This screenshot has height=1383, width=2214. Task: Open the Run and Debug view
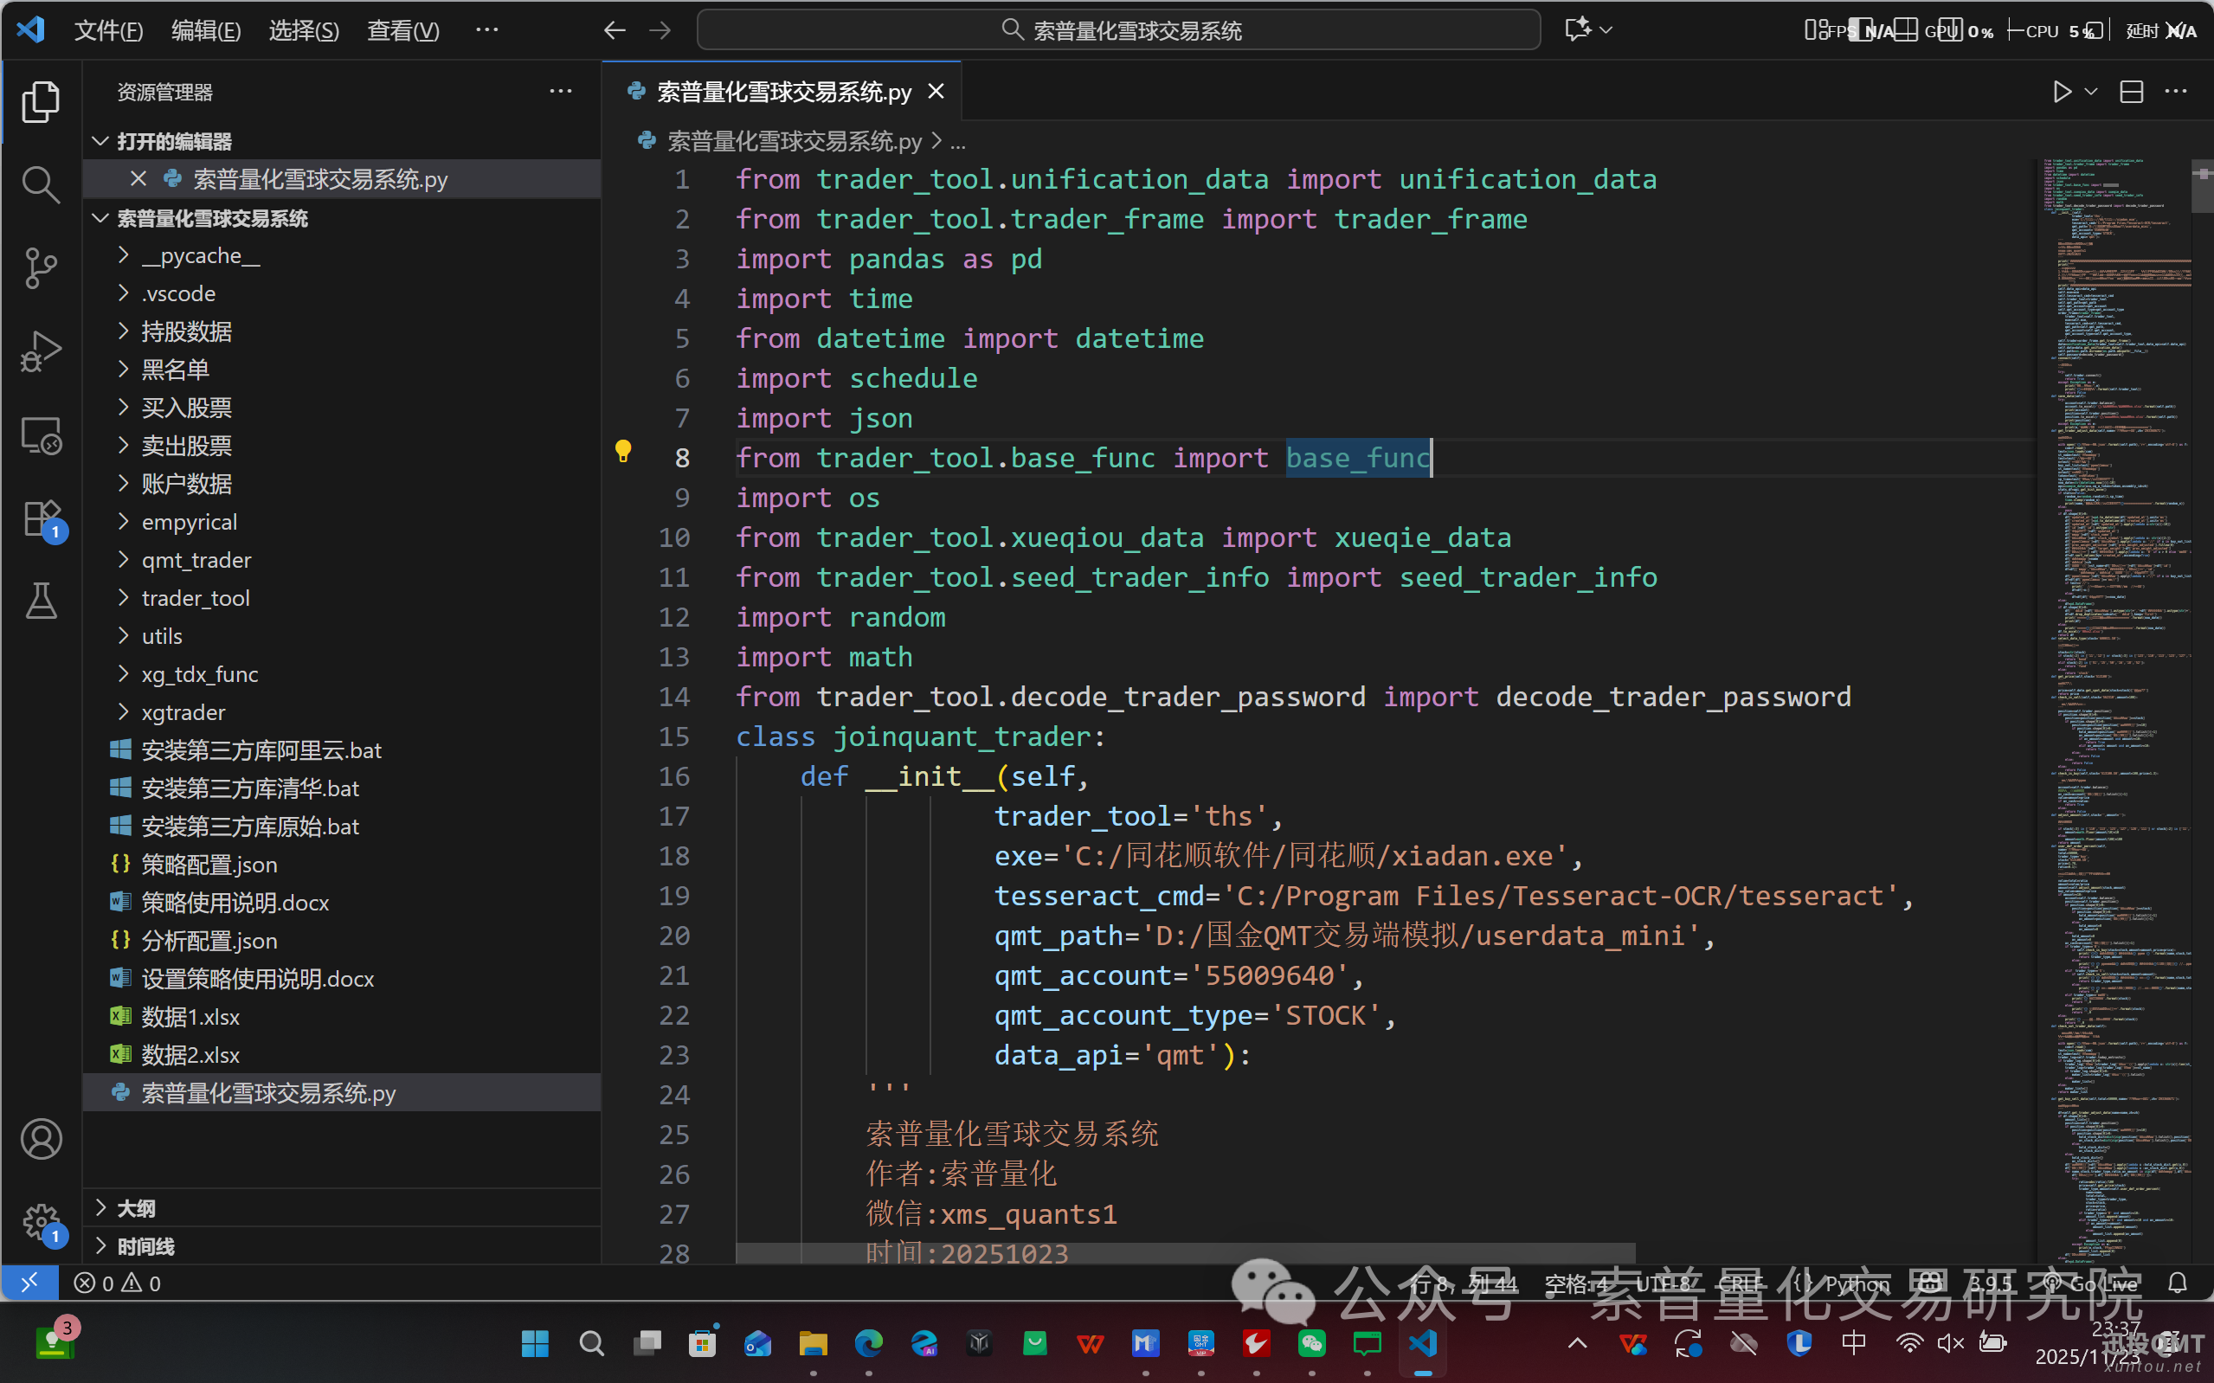[x=40, y=351]
